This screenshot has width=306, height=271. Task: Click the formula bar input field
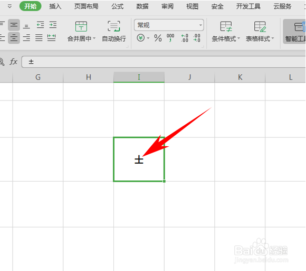[x=164, y=62]
